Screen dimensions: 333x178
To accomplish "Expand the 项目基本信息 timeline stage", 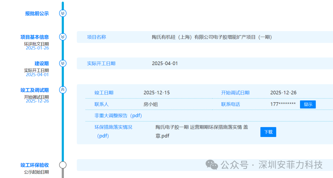I will click(63, 37).
